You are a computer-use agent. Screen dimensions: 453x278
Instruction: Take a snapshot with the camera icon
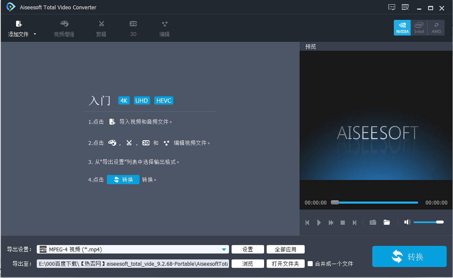373,222
